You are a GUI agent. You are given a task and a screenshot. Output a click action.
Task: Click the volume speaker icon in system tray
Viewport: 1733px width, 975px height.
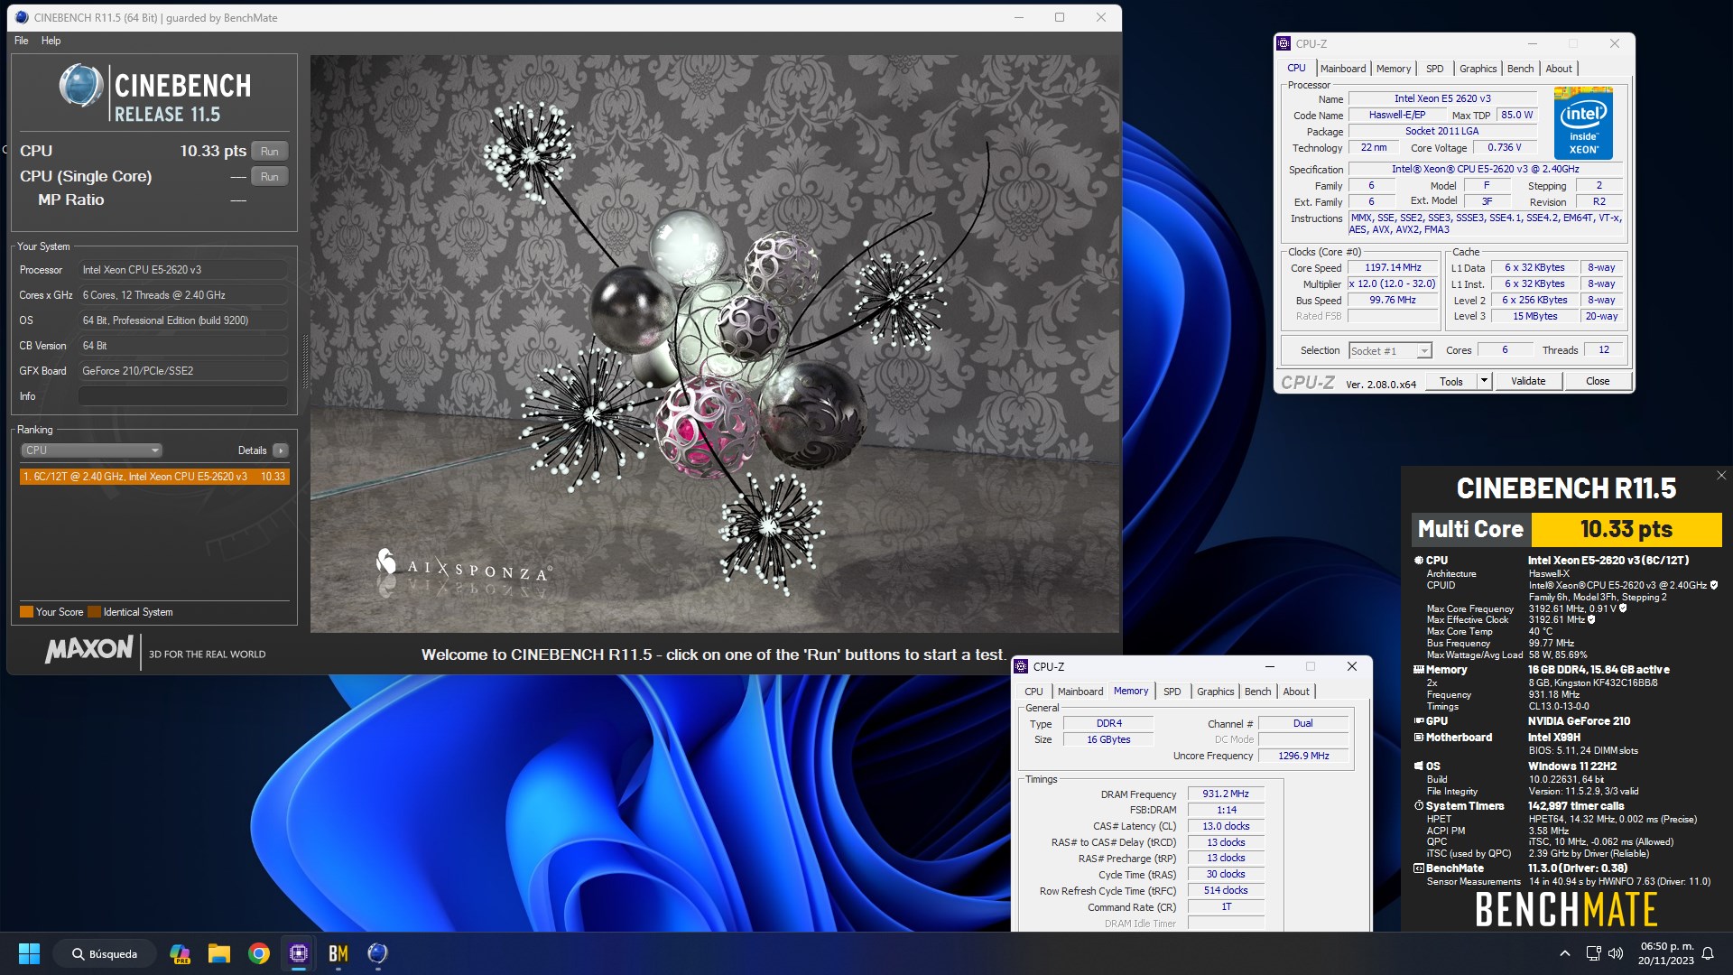point(1615,953)
